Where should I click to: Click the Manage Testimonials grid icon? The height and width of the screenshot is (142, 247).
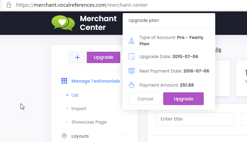coord(64,81)
